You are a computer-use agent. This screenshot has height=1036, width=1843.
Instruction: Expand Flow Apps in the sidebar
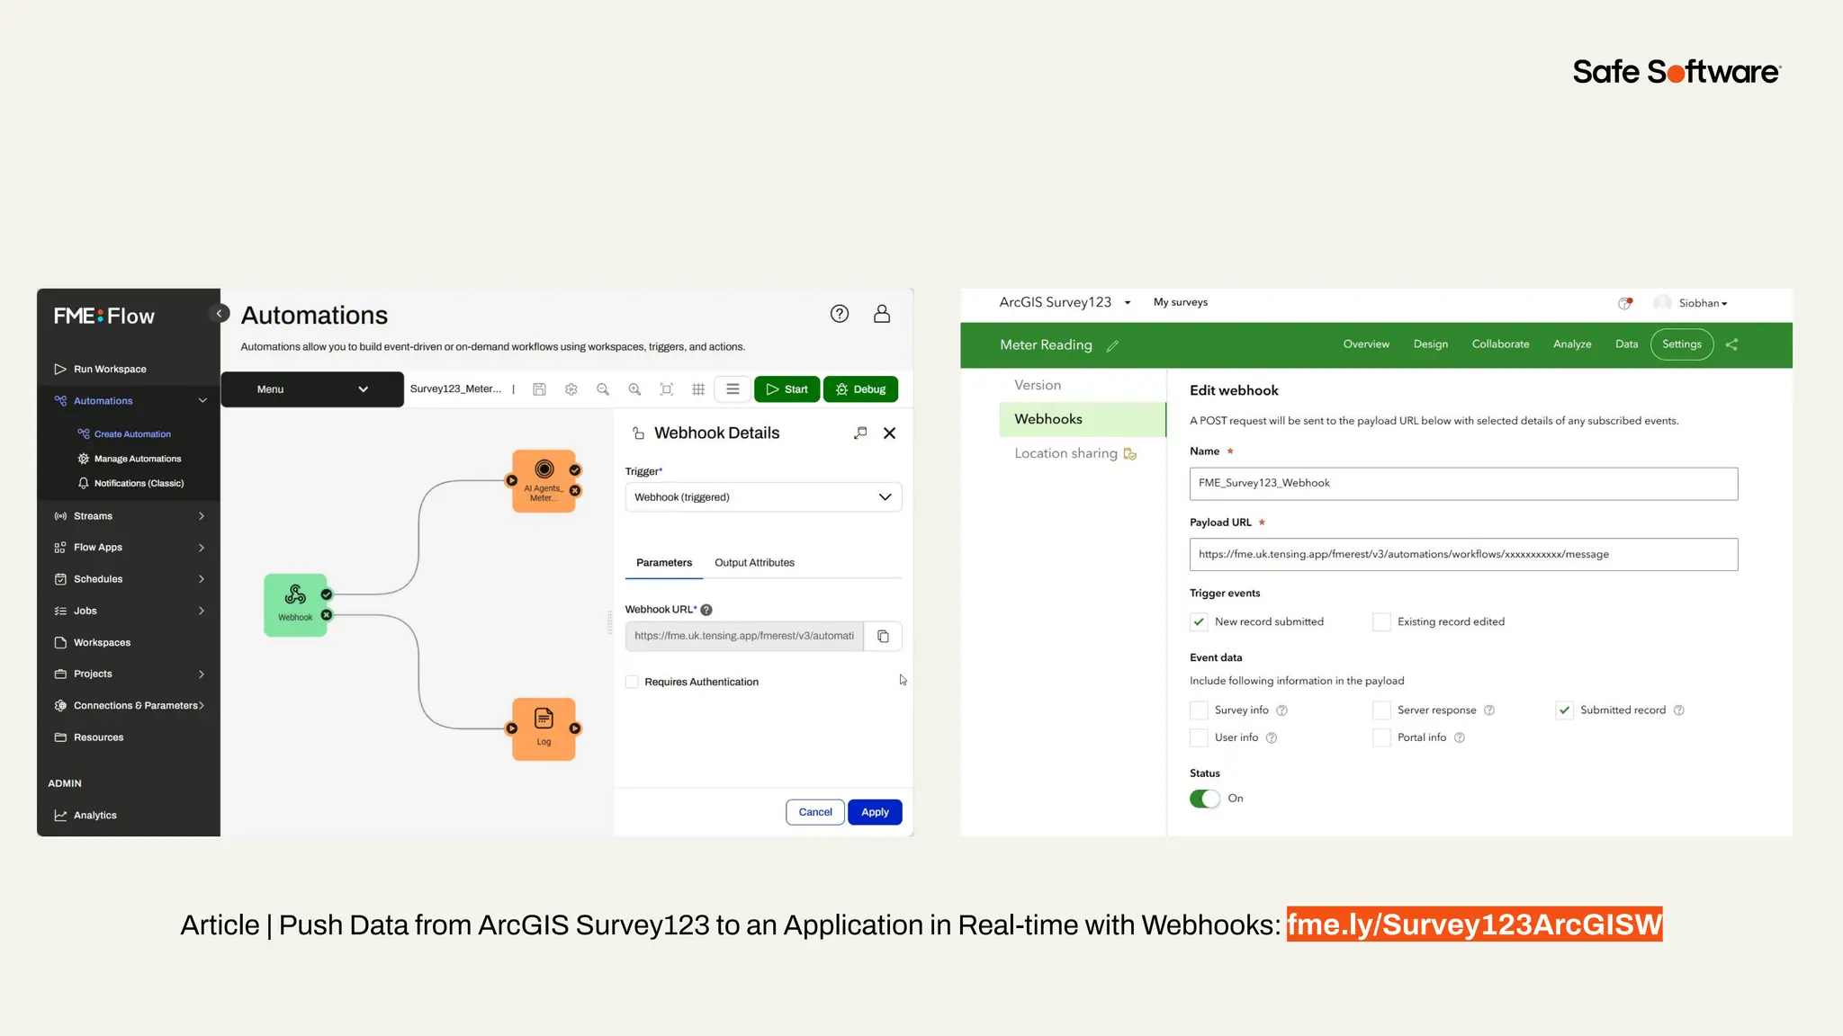tap(202, 548)
